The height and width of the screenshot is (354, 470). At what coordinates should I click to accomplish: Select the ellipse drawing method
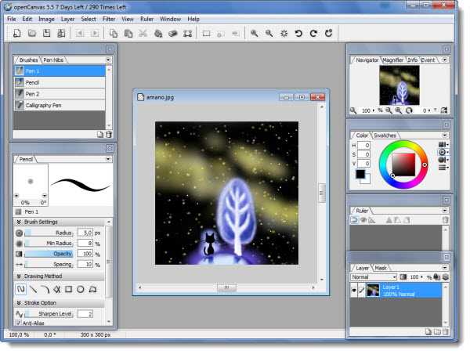click(81, 289)
